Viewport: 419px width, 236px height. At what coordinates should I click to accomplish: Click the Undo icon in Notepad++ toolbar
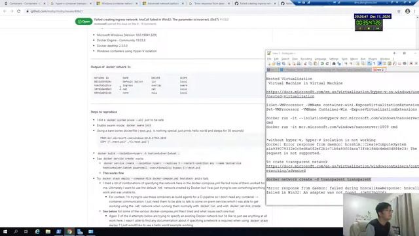pos(322,64)
